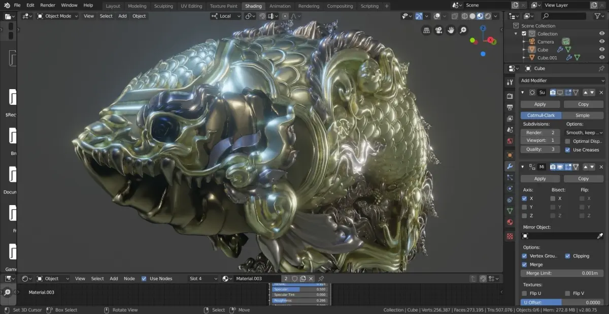The width and height of the screenshot is (609, 314).
Task: Switch viewport shading to wireframe
Action: click(x=464, y=16)
